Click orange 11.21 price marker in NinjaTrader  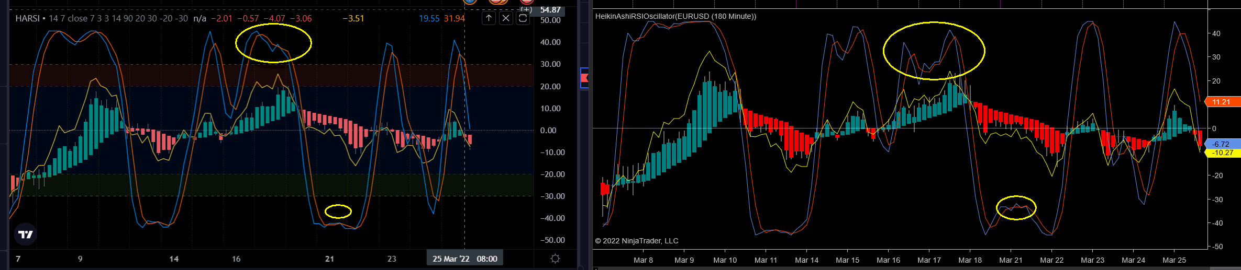(1223, 102)
